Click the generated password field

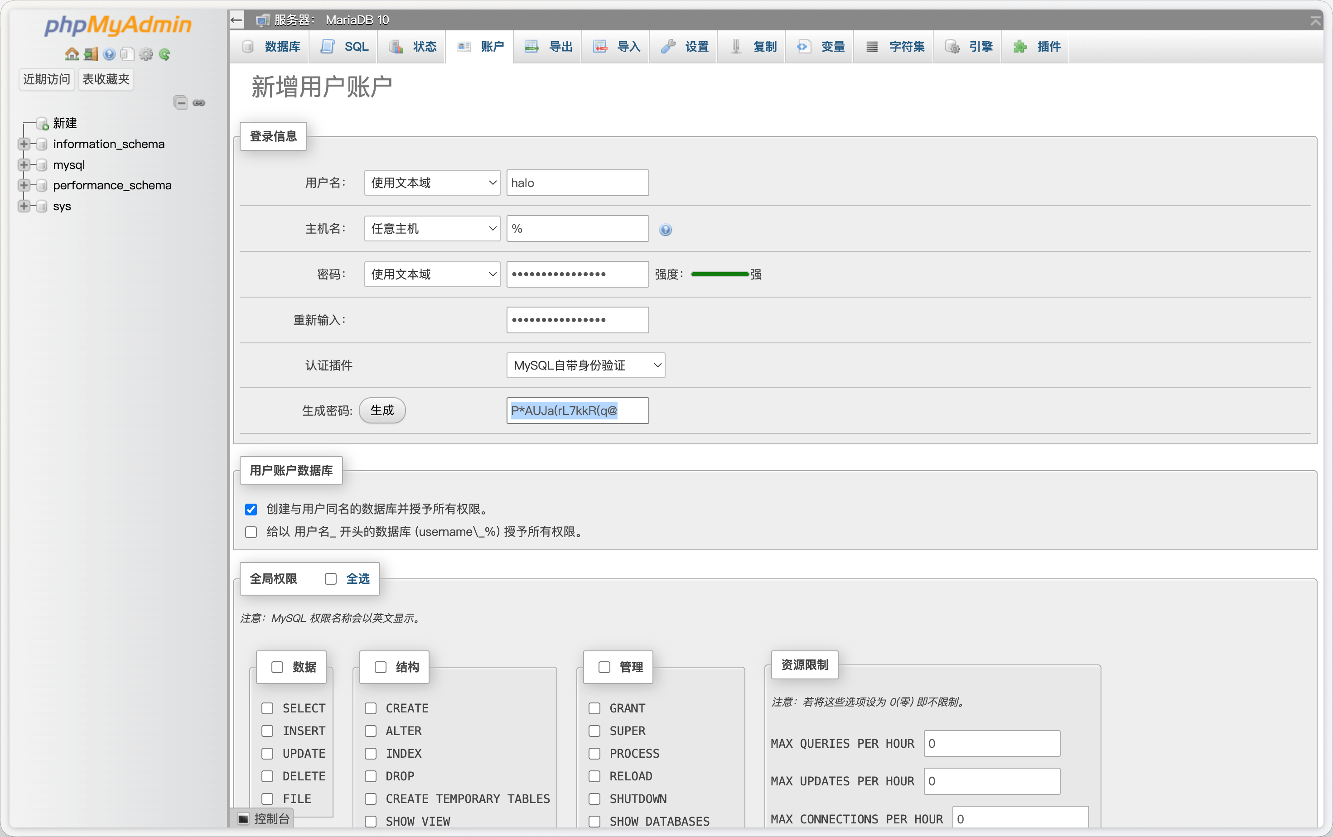pyautogui.click(x=577, y=410)
